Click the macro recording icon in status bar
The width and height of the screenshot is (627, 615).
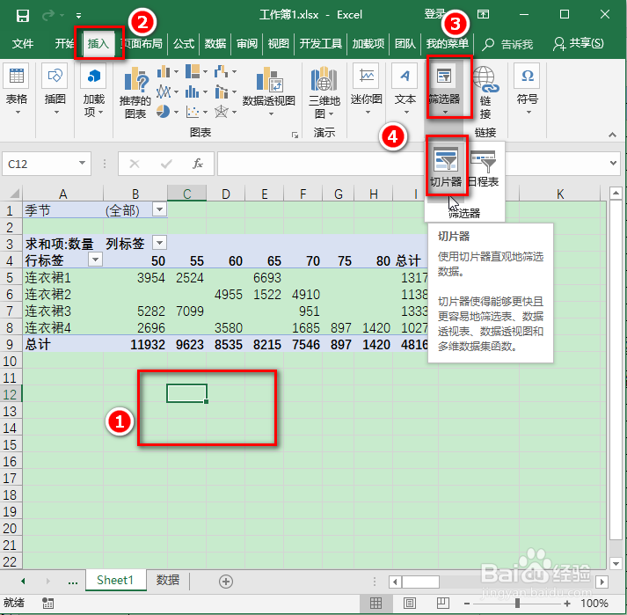point(48,604)
